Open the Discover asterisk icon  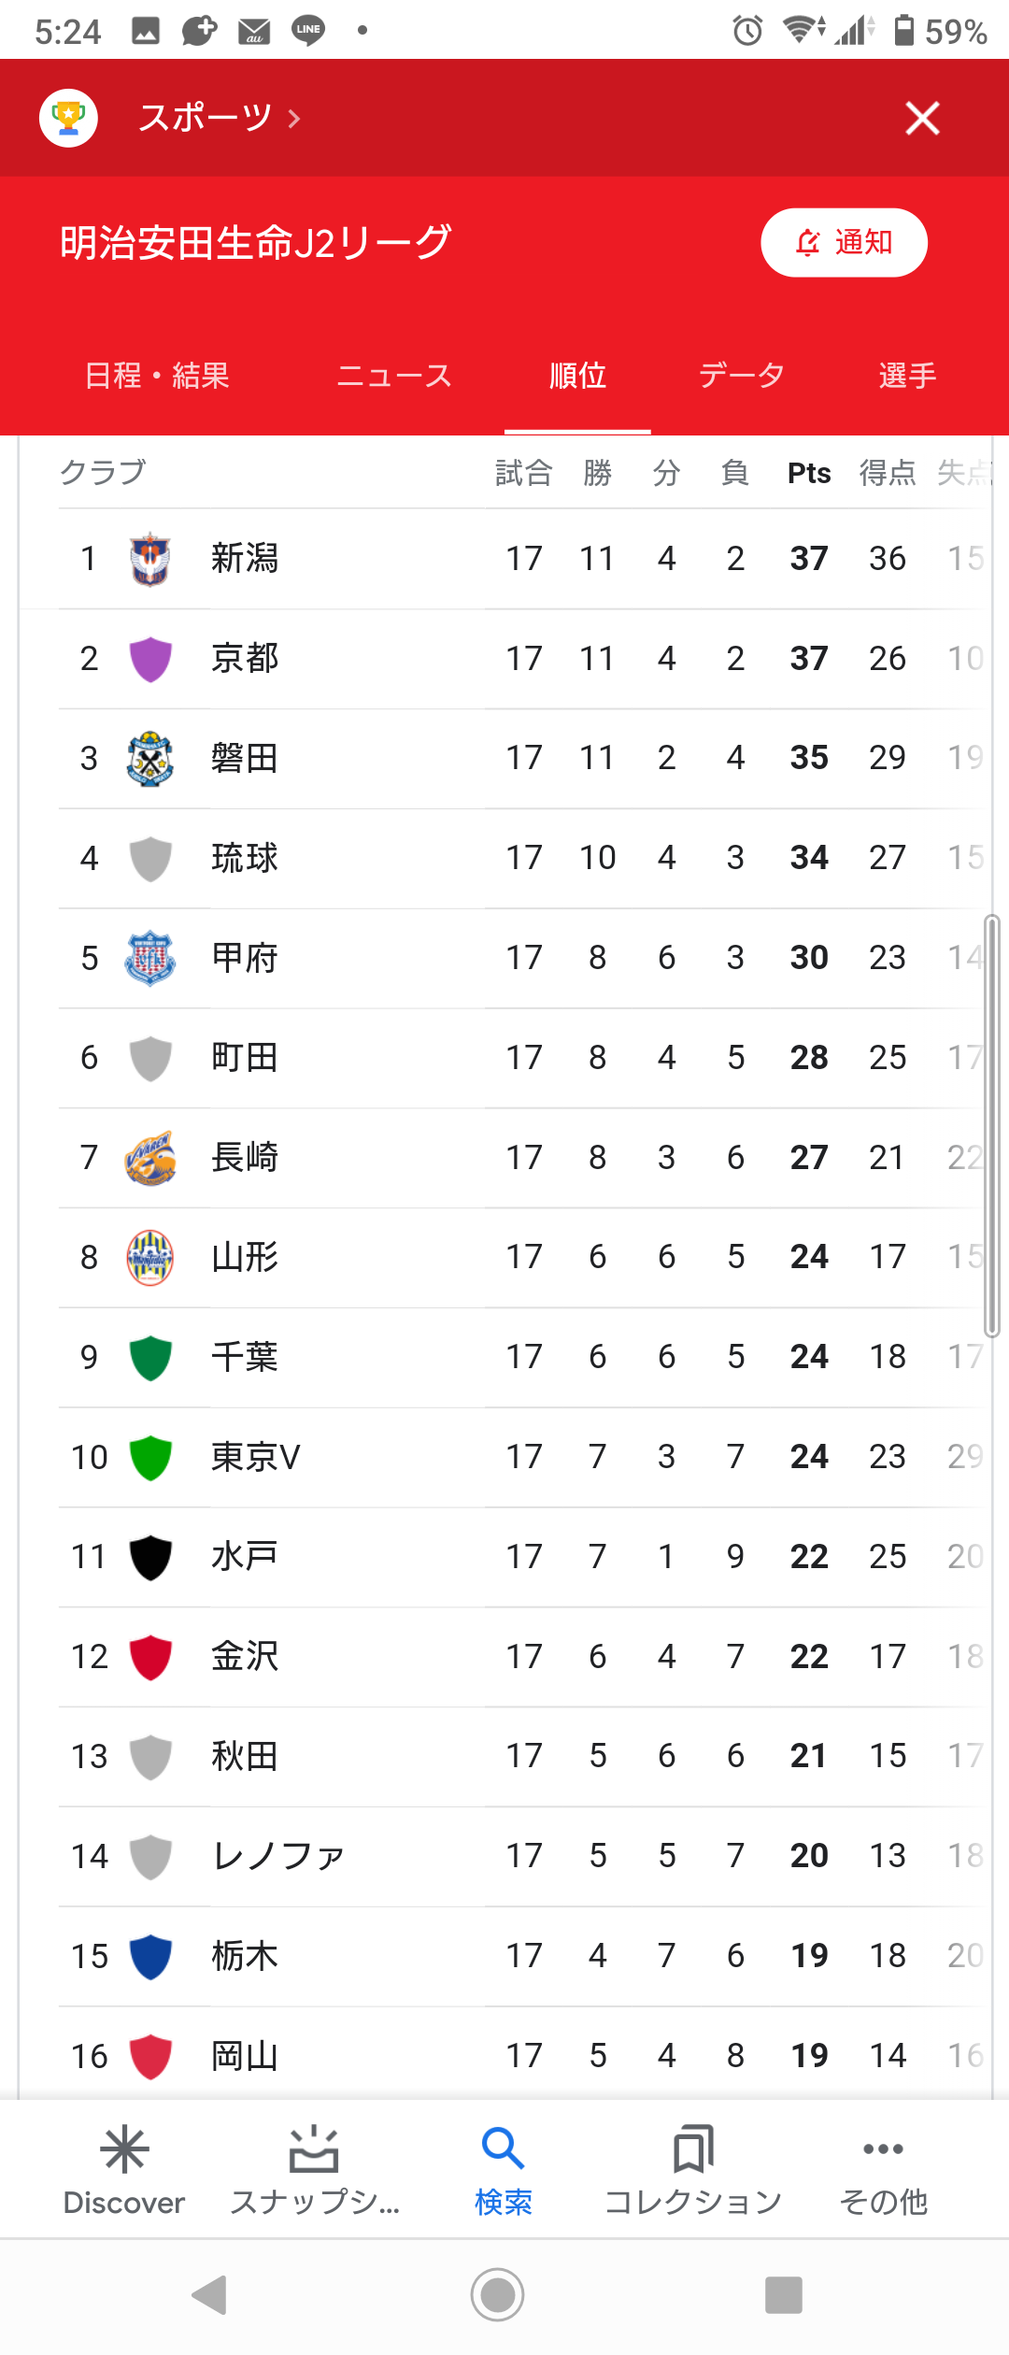click(x=124, y=2150)
